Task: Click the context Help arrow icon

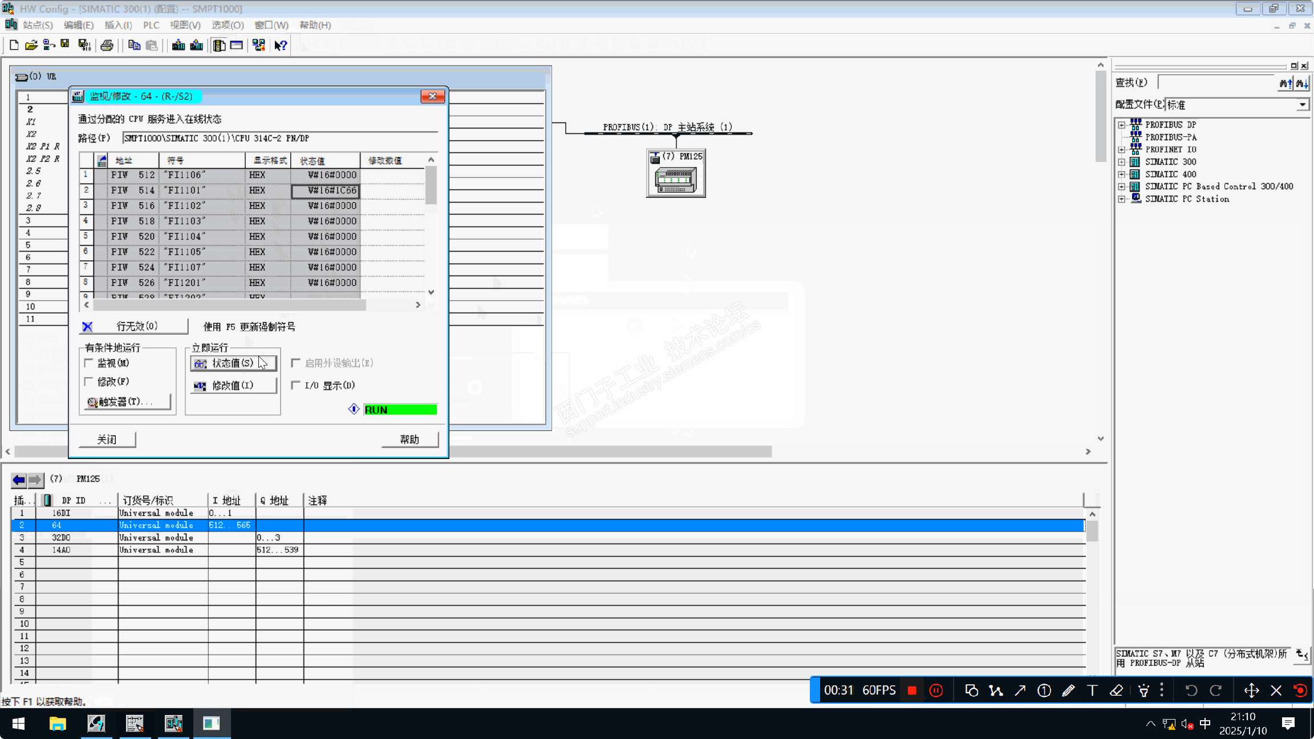Action: (281, 45)
